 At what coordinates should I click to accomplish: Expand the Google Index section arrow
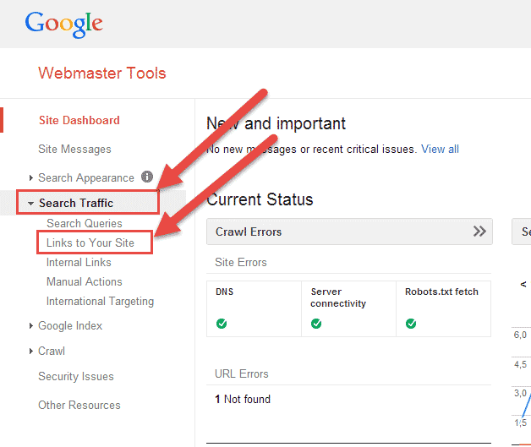tap(31, 325)
